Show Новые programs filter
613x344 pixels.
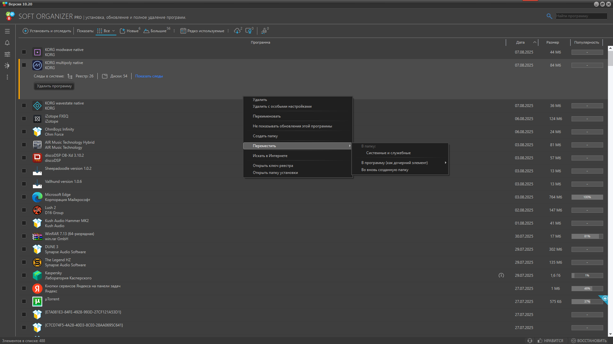130,31
